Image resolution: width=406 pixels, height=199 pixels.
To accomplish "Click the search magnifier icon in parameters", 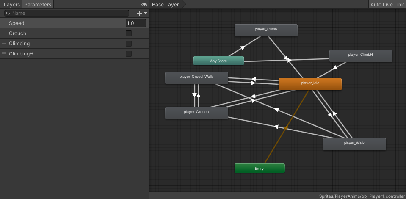I will point(8,13).
